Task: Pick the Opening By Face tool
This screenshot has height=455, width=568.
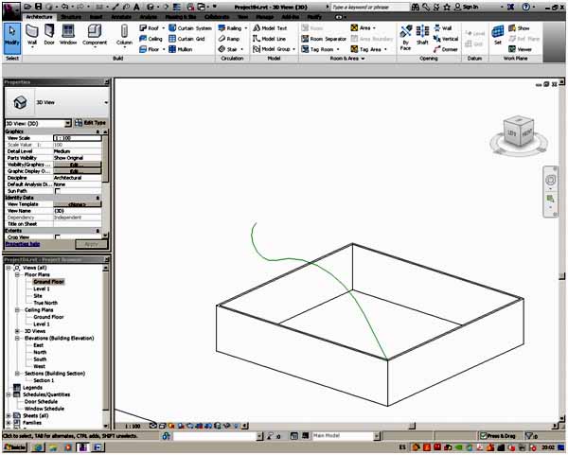Action: tap(405, 37)
